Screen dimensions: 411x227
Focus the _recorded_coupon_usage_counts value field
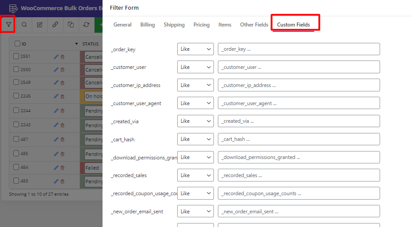click(299, 193)
